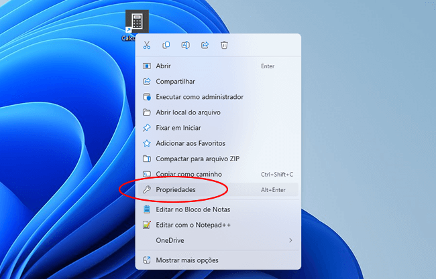Select Copiar como caminho
Image resolution: width=436 pixels, height=279 pixels.
(218, 174)
